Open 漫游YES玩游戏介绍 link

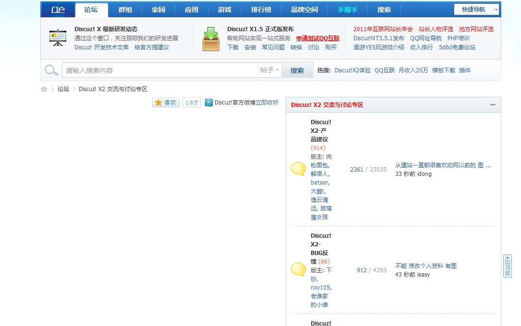point(379,47)
